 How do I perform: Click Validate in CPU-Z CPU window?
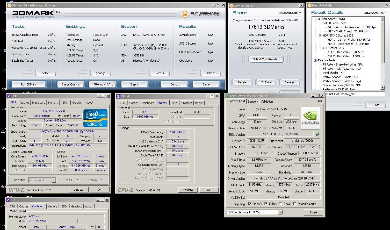click(78, 190)
